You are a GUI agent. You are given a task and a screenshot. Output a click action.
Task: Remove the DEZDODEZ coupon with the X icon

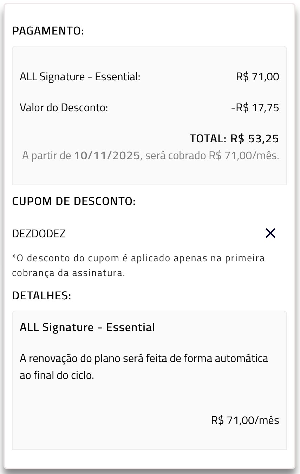coord(270,233)
